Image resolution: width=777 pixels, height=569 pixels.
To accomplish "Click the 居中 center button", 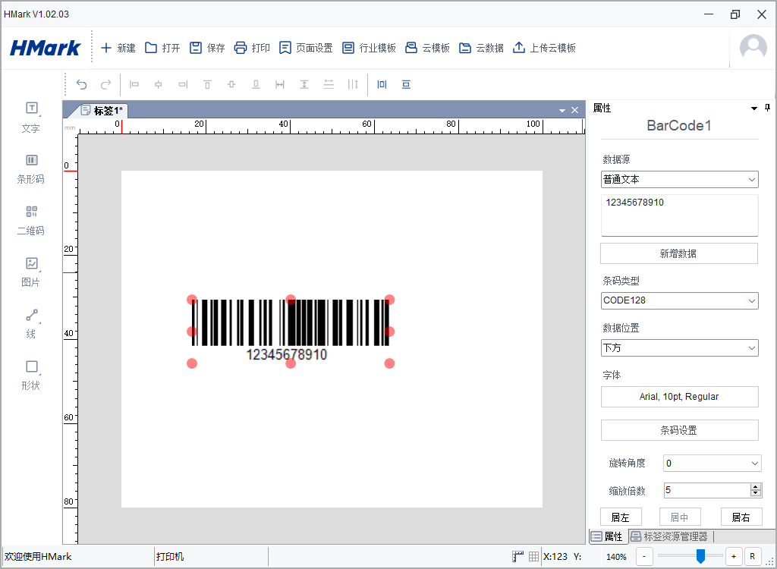I will click(680, 517).
